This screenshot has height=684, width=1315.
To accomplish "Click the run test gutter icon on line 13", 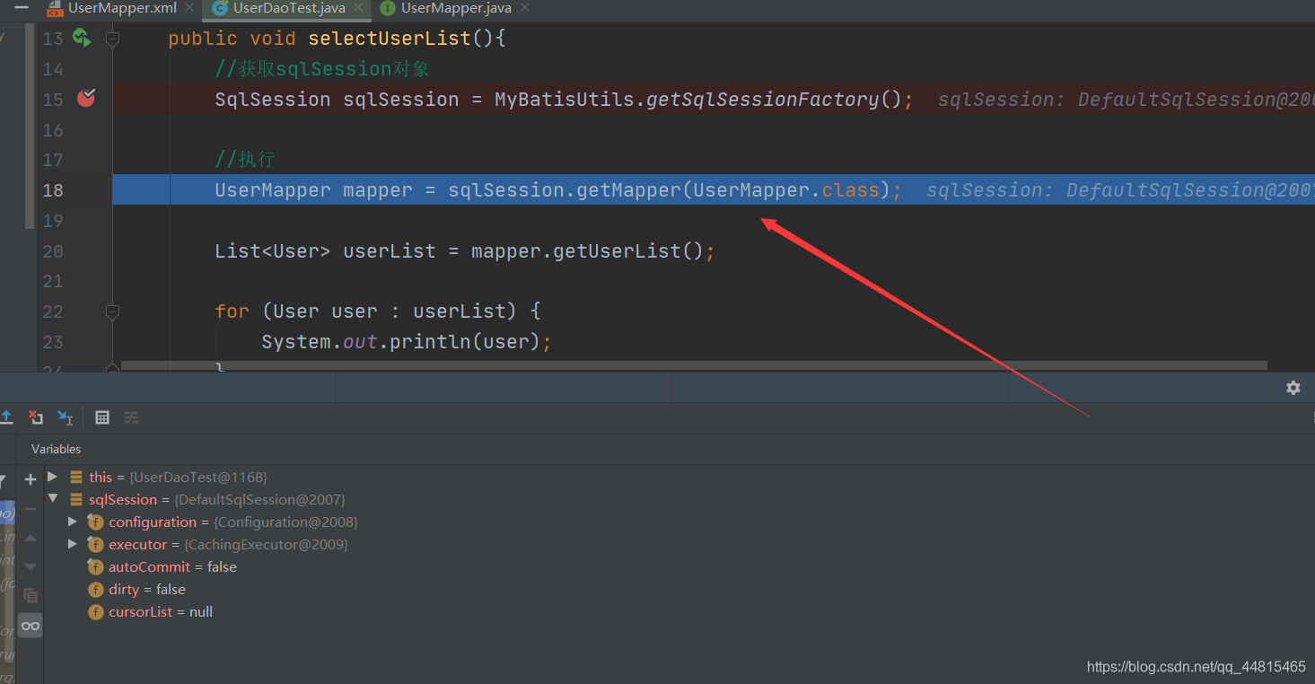I will tap(82, 38).
